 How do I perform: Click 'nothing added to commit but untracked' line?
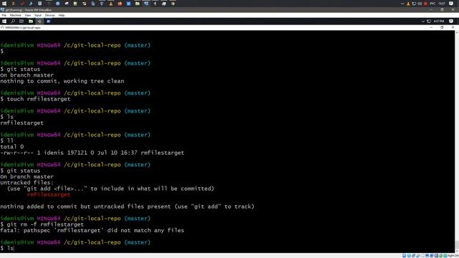click(x=128, y=206)
